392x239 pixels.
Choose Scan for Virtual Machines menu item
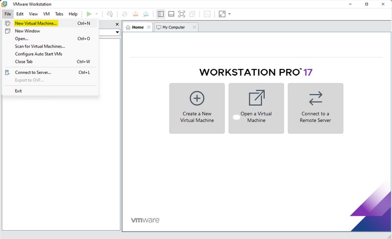pos(40,46)
